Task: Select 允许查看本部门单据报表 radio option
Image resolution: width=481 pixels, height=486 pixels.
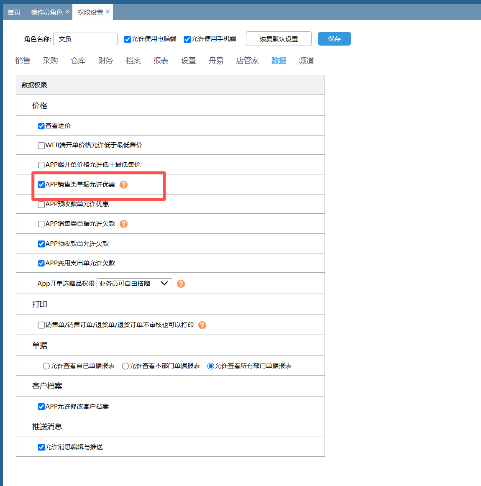Action: coord(125,366)
